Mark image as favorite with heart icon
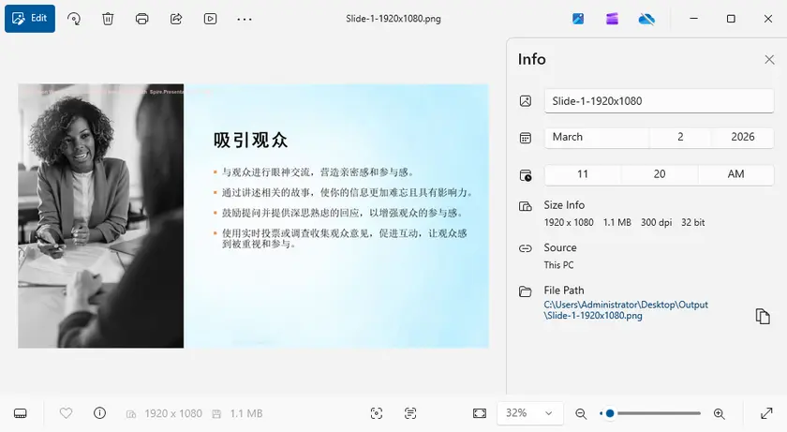The image size is (787, 432). coord(66,413)
